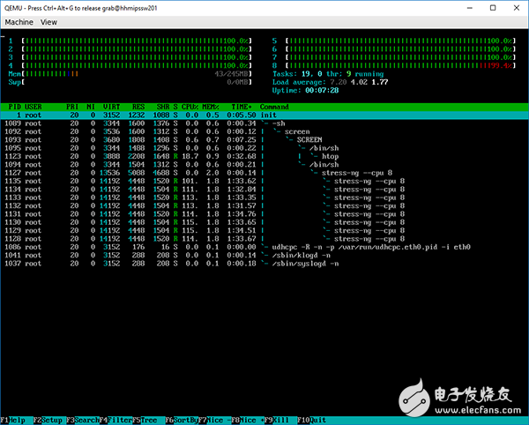
Task: Open the View menu
Action: point(48,21)
